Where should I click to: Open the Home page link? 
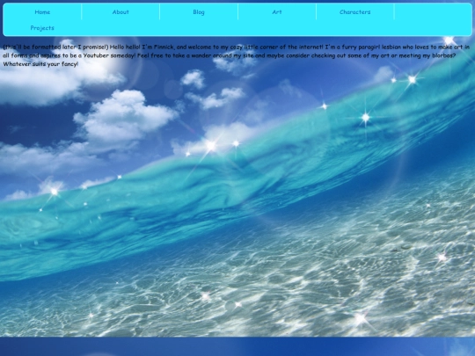click(x=42, y=12)
